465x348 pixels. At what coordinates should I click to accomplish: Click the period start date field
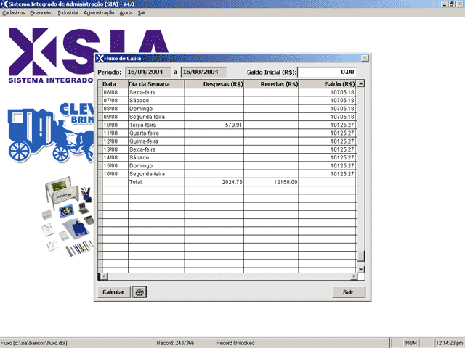click(x=147, y=72)
